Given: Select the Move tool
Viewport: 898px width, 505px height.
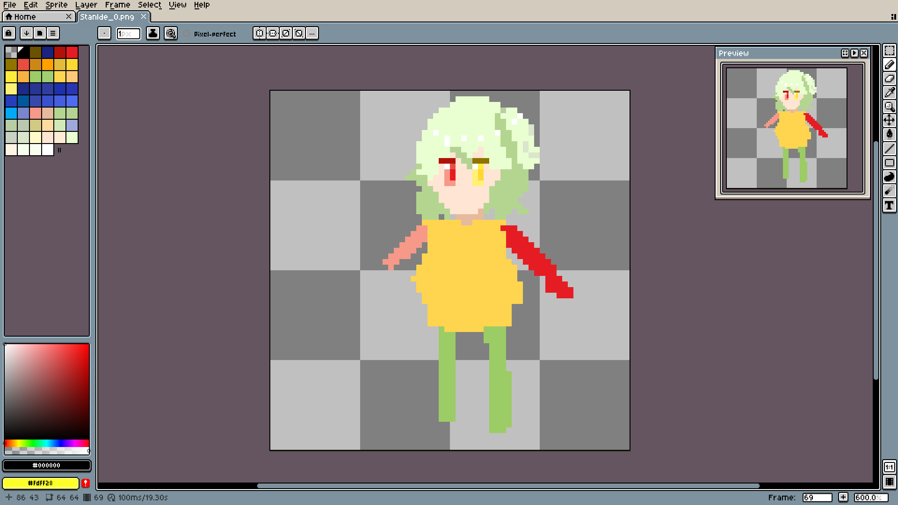Looking at the screenshot, I should pos(889,121).
